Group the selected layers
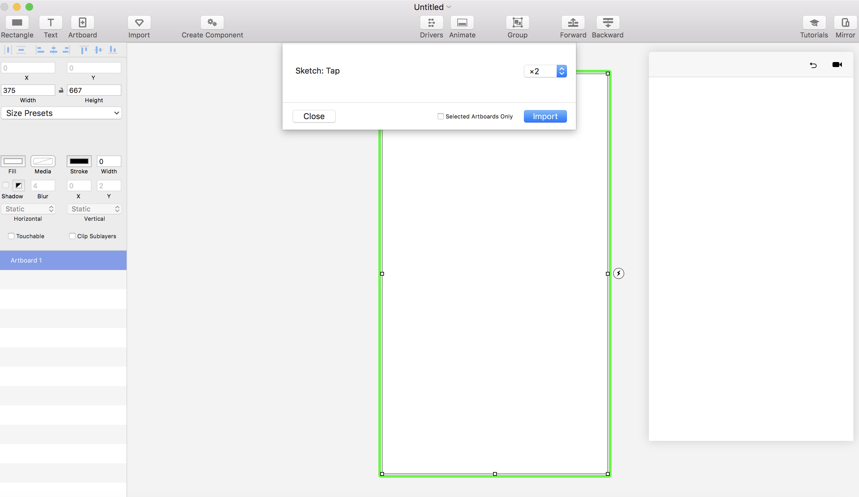Screen dimensions: 859x497 click(517, 22)
